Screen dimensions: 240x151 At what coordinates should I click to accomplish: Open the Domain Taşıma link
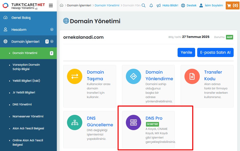[95, 75]
